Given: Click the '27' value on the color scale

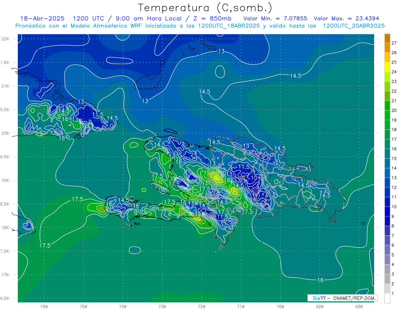Looking at the screenshot, I should click(394, 43).
